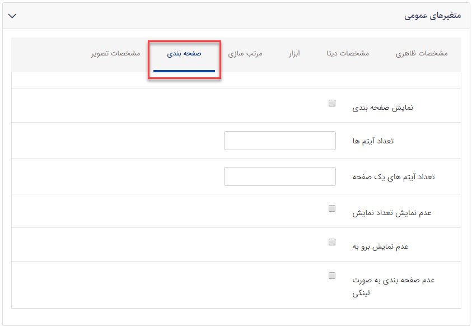The image size is (472, 326).
Task: Enable the نمایش صفحه بندی checkbox
Action: 332,103
